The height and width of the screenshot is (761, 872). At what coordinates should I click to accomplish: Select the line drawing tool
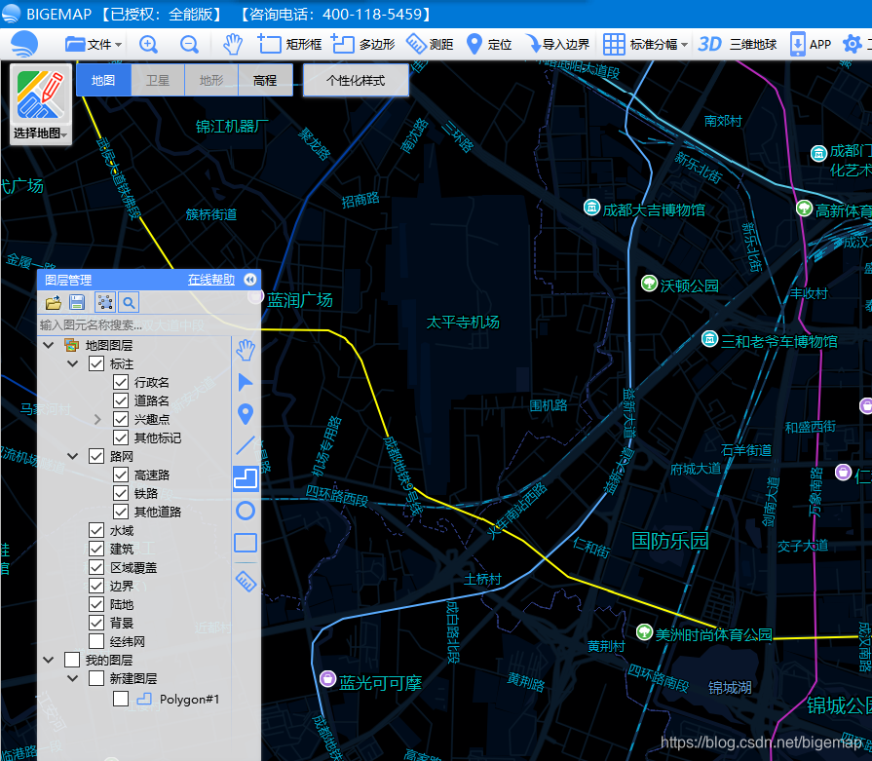[246, 446]
